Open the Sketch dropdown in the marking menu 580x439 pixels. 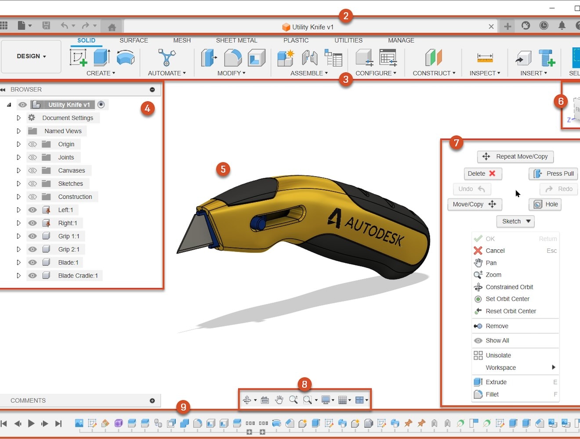[515, 221]
